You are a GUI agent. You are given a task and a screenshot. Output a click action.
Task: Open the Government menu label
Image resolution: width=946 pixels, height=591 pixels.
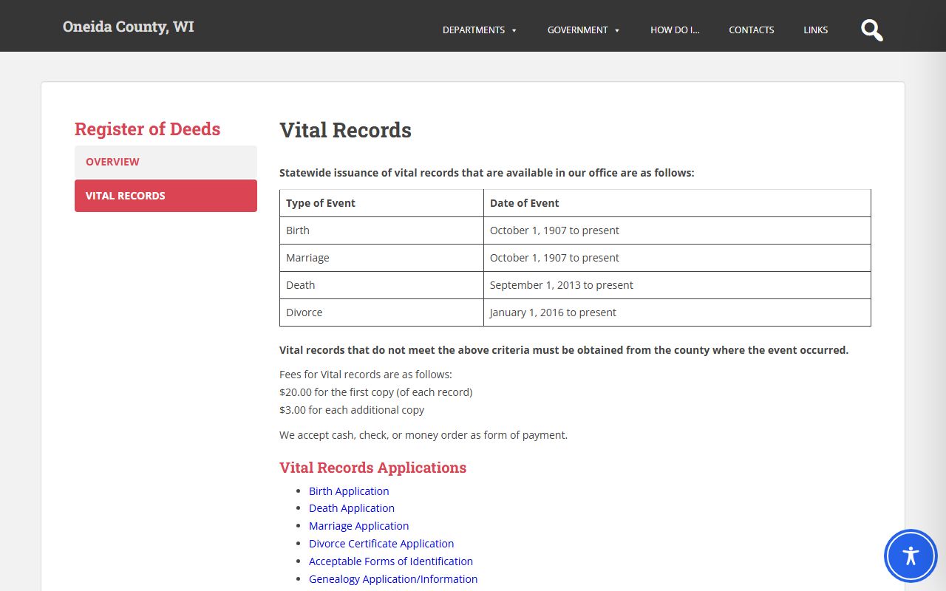click(577, 30)
